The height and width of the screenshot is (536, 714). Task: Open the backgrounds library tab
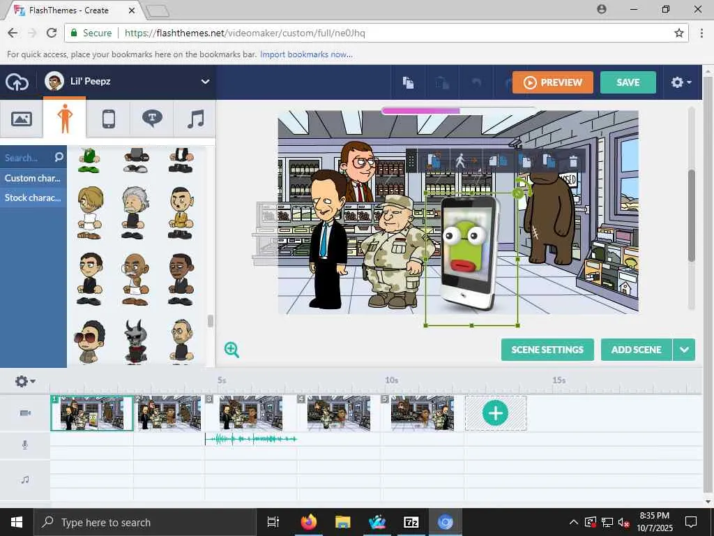(x=22, y=119)
